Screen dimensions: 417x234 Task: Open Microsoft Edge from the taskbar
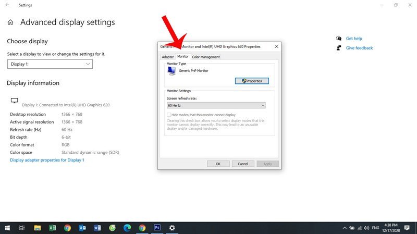[x=127, y=228]
